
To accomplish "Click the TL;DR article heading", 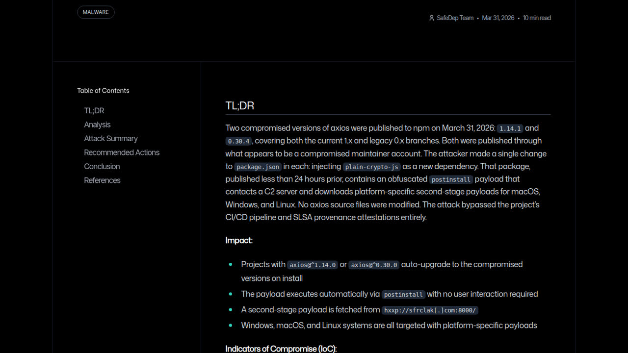I will tap(240, 106).
